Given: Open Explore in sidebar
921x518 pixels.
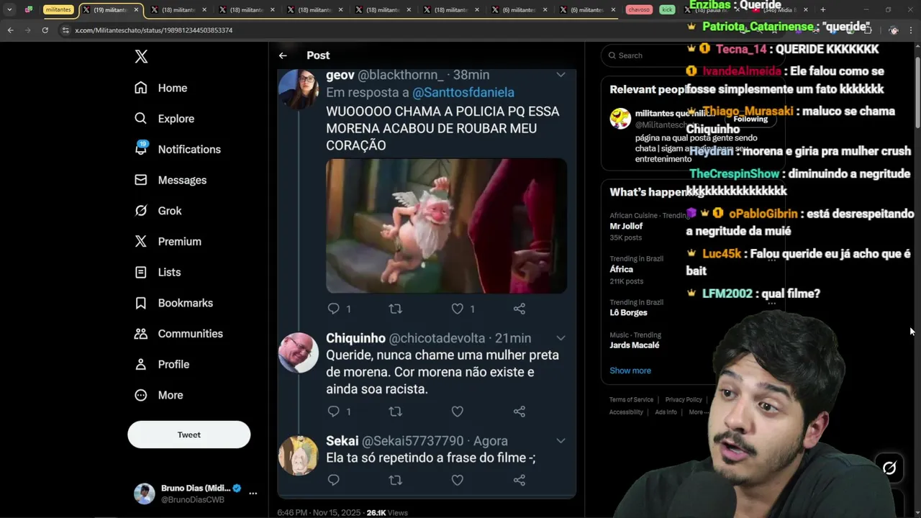Looking at the screenshot, I should 164,119.
